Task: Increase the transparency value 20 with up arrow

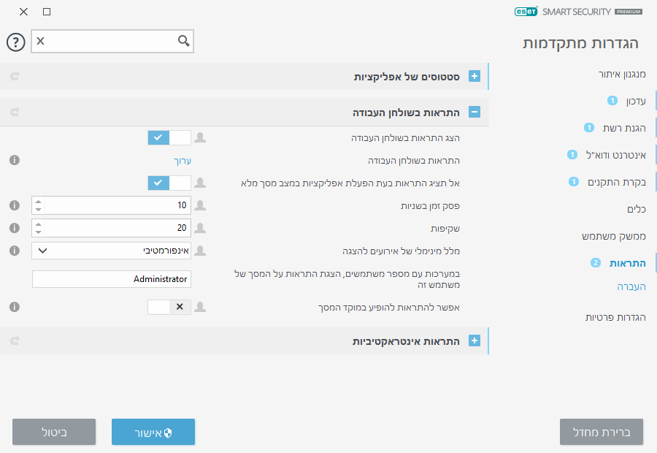Action: pyautogui.click(x=38, y=224)
